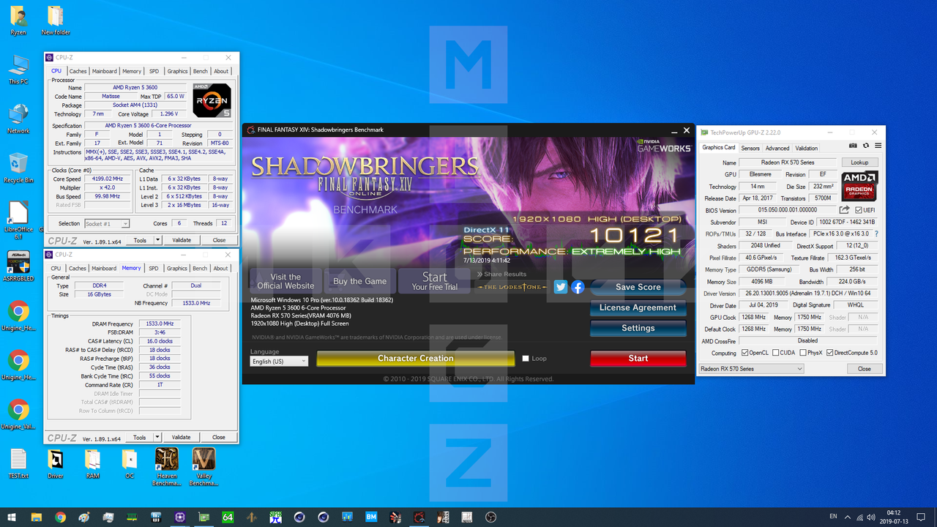937x527 pixels.
Task: Open Tools dropdown arrow in top CPU-Z window
Action: 157,240
